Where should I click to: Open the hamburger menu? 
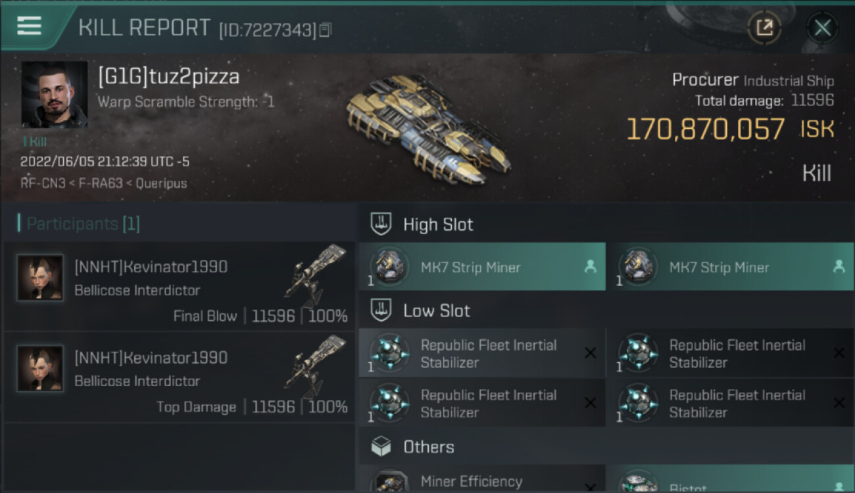click(x=30, y=26)
